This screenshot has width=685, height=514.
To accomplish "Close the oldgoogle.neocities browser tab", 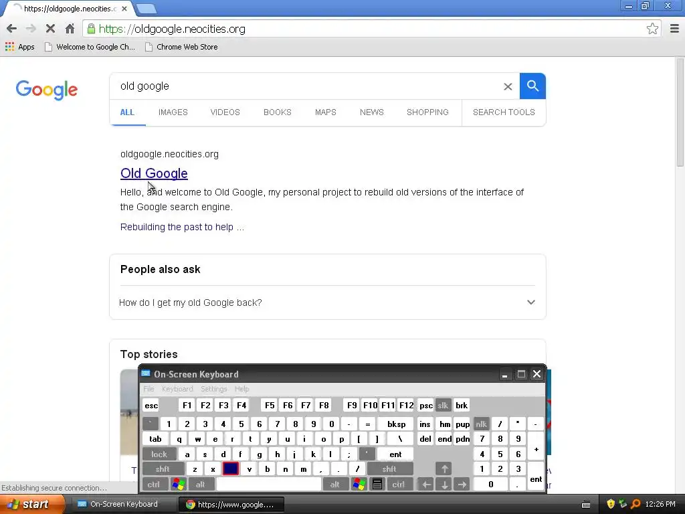I will point(124,9).
